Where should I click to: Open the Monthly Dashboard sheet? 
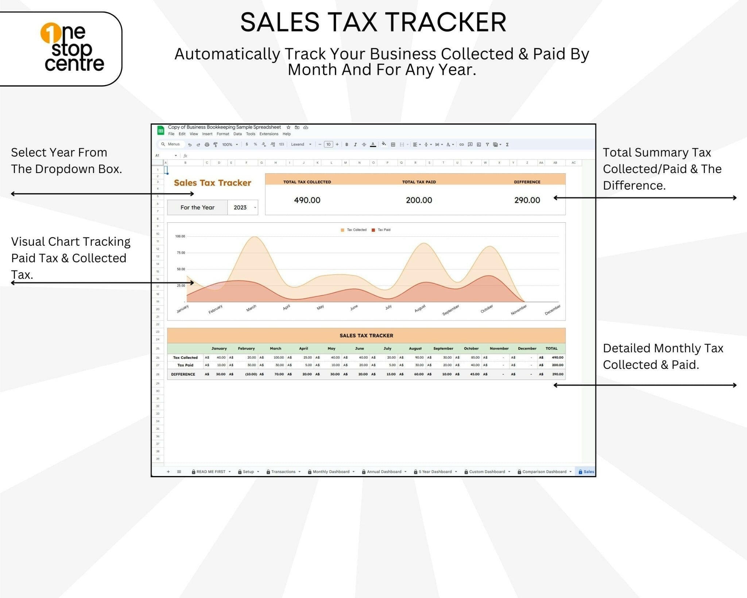click(x=331, y=472)
